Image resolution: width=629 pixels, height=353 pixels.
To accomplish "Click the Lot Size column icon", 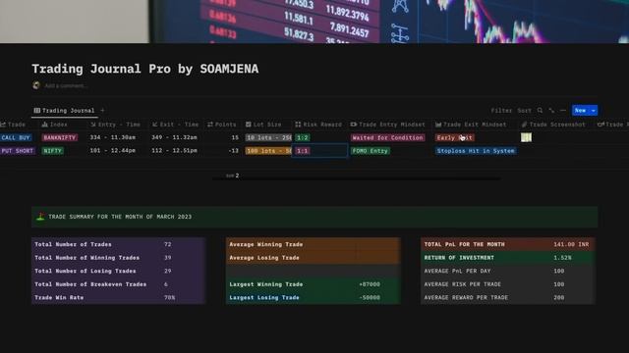I will pos(249,125).
